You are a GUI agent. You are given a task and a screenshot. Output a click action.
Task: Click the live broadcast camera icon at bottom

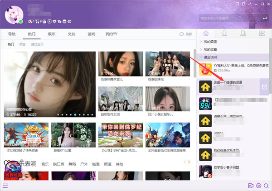[x=251, y=186]
